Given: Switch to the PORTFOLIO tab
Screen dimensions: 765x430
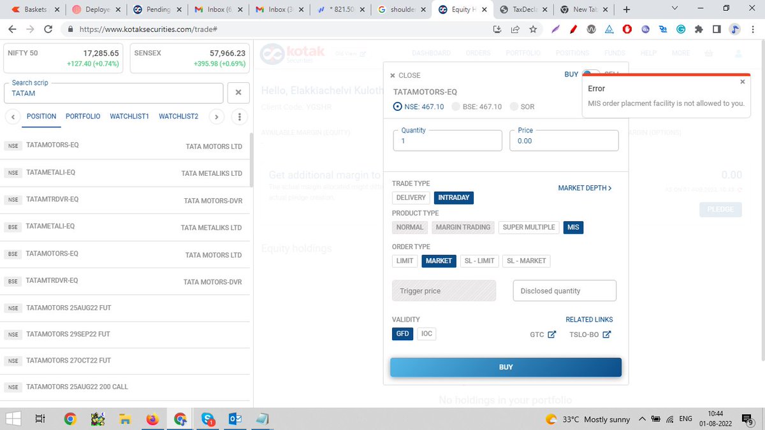Looking at the screenshot, I should tap(83, 117).
